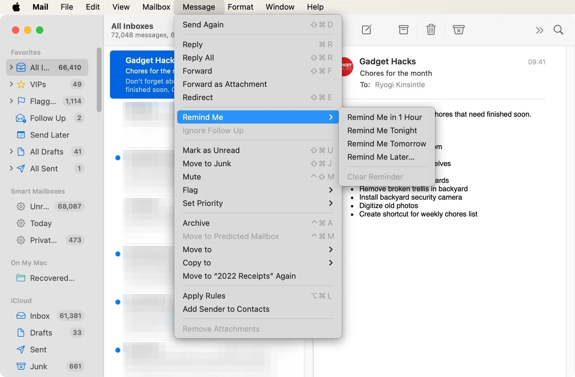Image resolution: width=575 pixels, height=377 pixels.
Task: Expand the Flagged disclosure chevron
Action: (x=11, y=101)
